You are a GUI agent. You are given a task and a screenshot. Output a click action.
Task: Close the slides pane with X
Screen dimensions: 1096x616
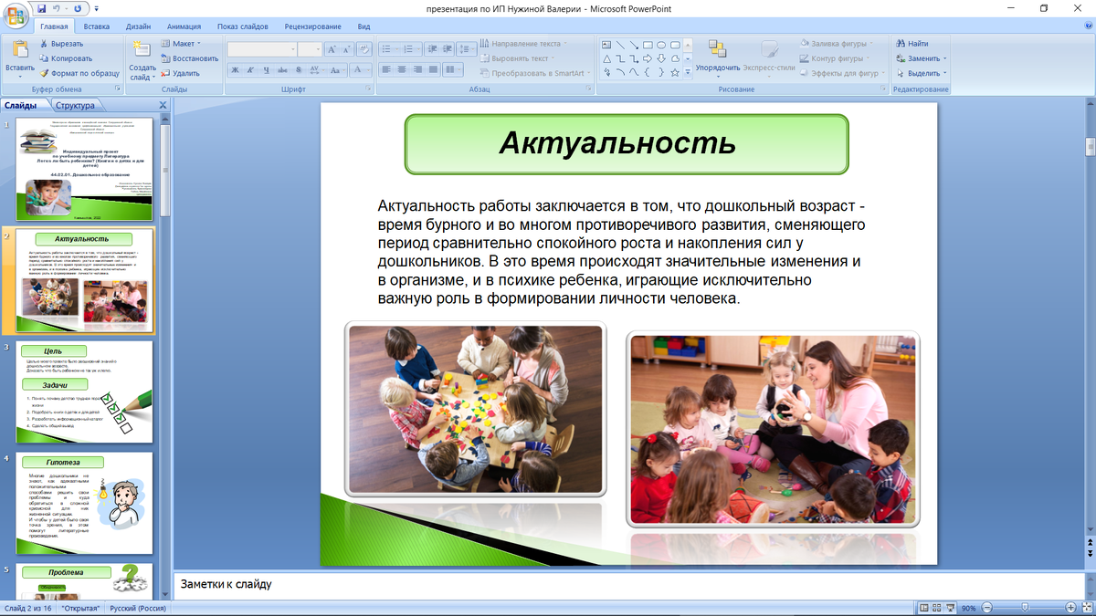(163, 106)
